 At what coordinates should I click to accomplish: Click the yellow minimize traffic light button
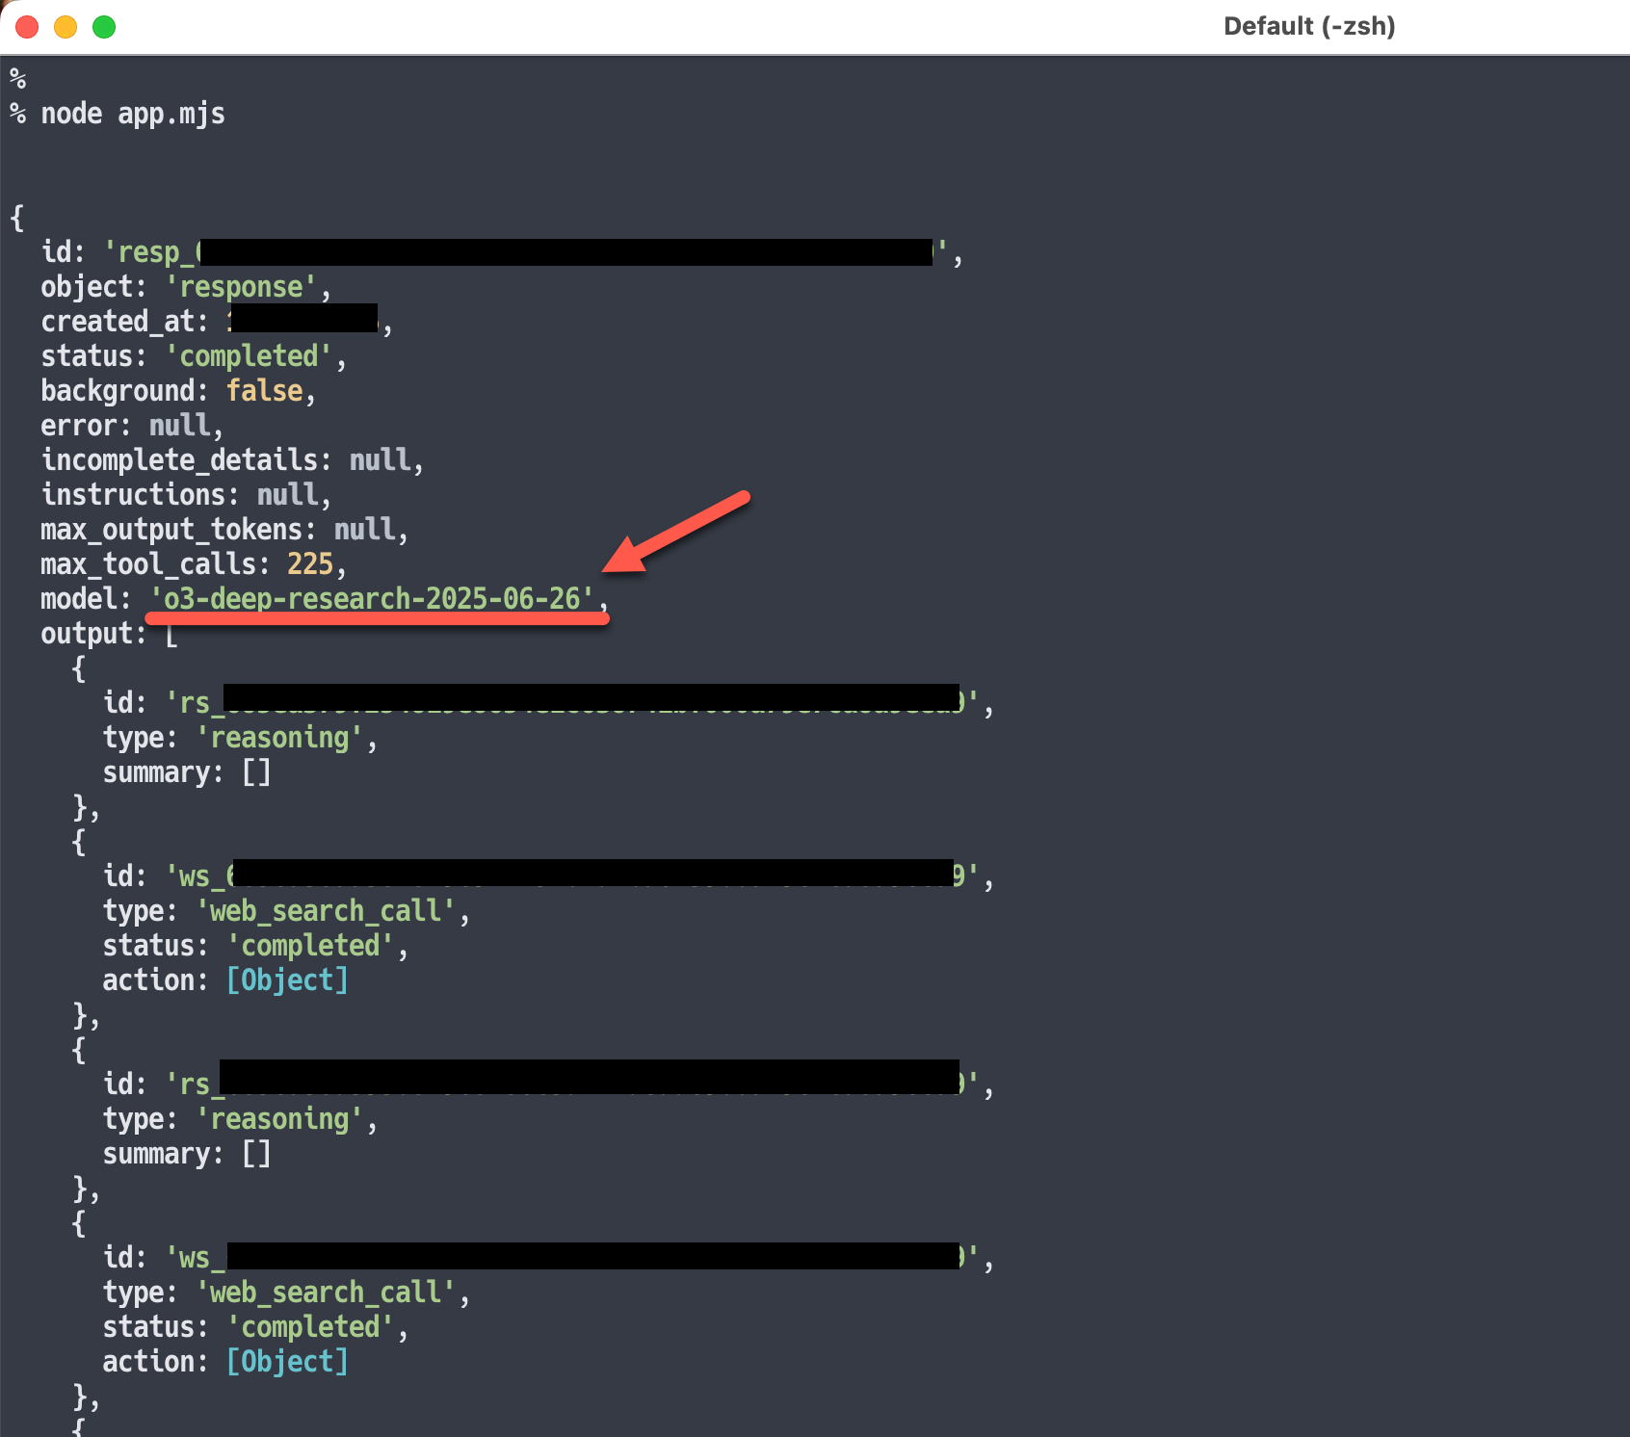(65, 27)
